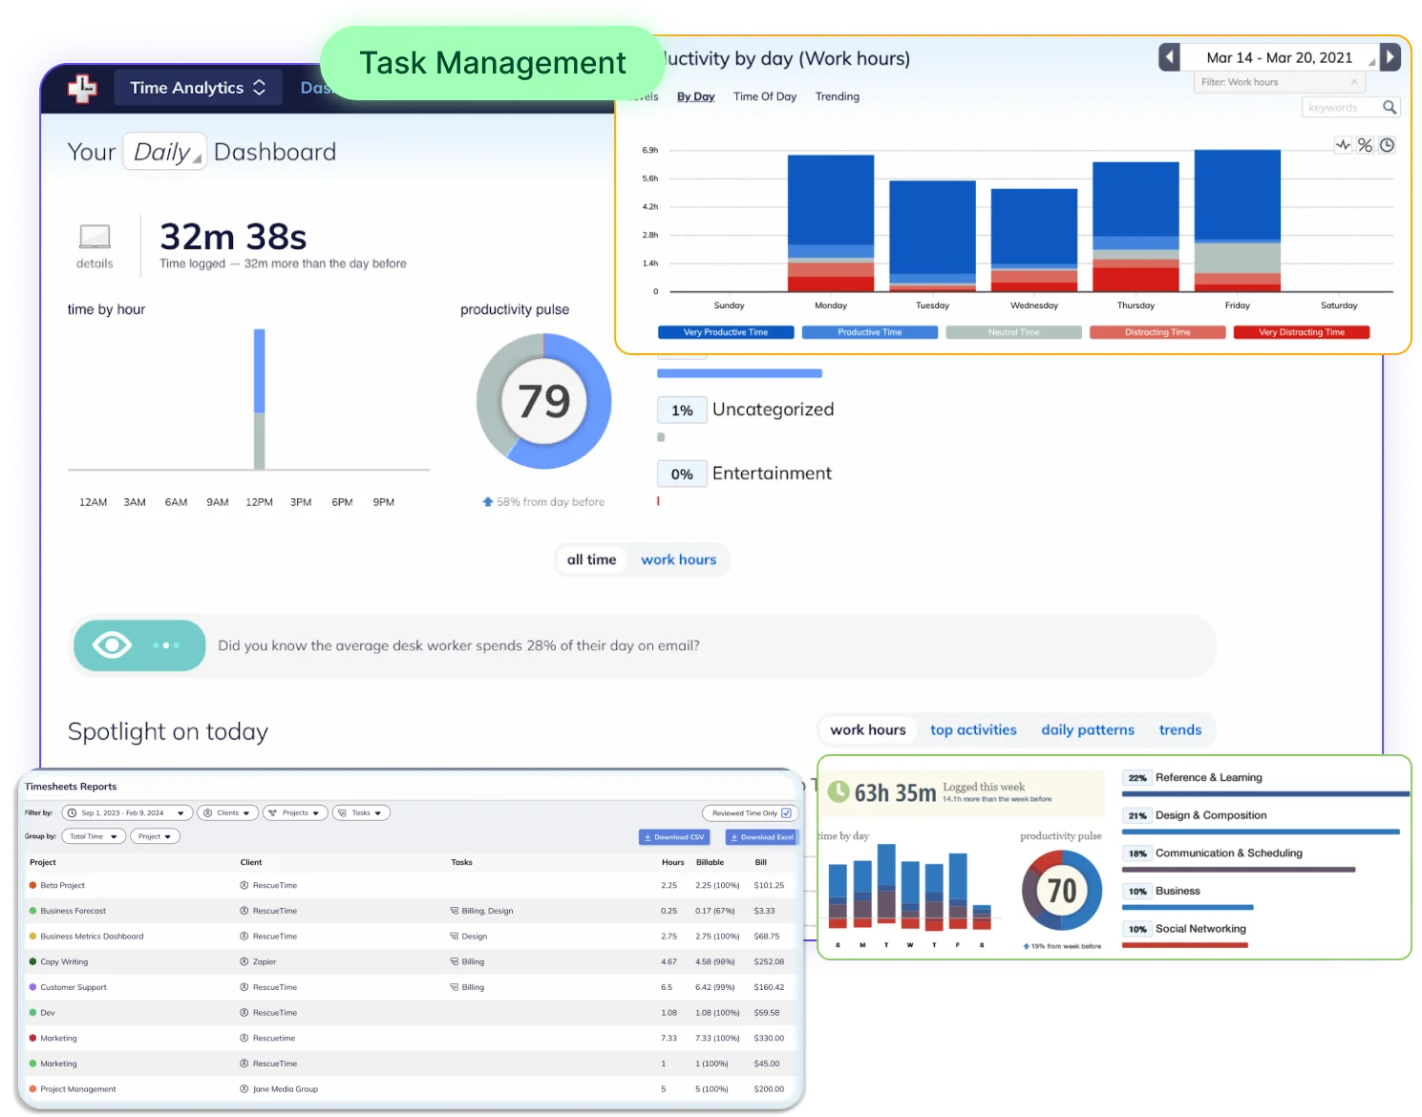Viewport: 1422px width, 1117px height.
Task: Click the Billable column header
Action: pos(710,862)
